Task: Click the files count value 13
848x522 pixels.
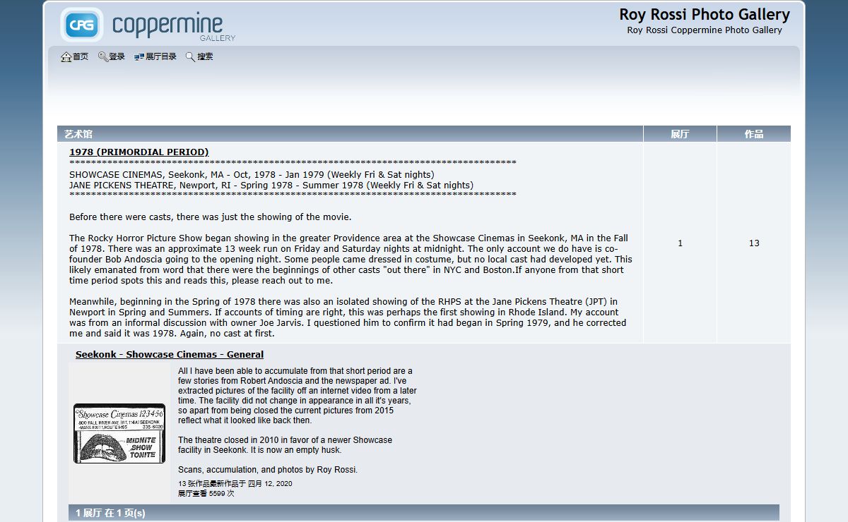Action: pos(754,243)
